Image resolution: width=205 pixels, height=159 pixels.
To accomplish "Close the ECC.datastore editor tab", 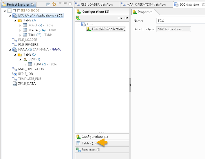I will pos(203,4).
